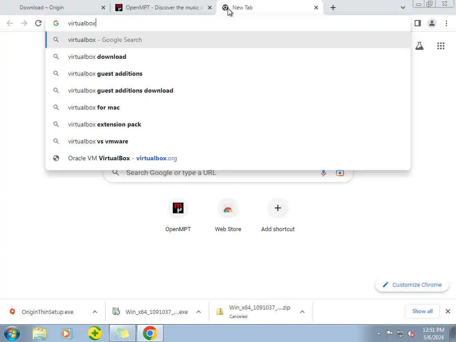Open Windows Start menu orb
The height and width of the screenshot is (342, 456).
12,333
